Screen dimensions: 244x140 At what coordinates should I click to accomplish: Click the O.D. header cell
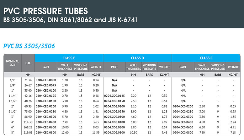28,63
